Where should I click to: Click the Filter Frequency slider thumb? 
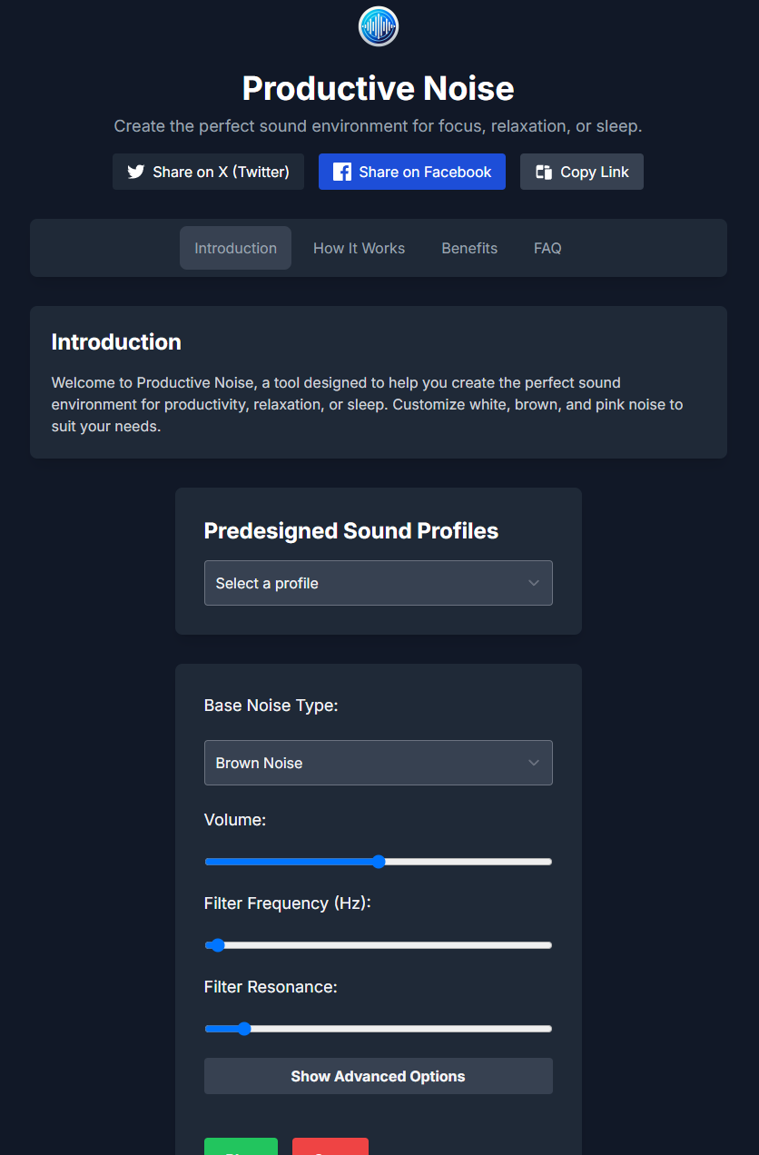[x=217, y=945]
